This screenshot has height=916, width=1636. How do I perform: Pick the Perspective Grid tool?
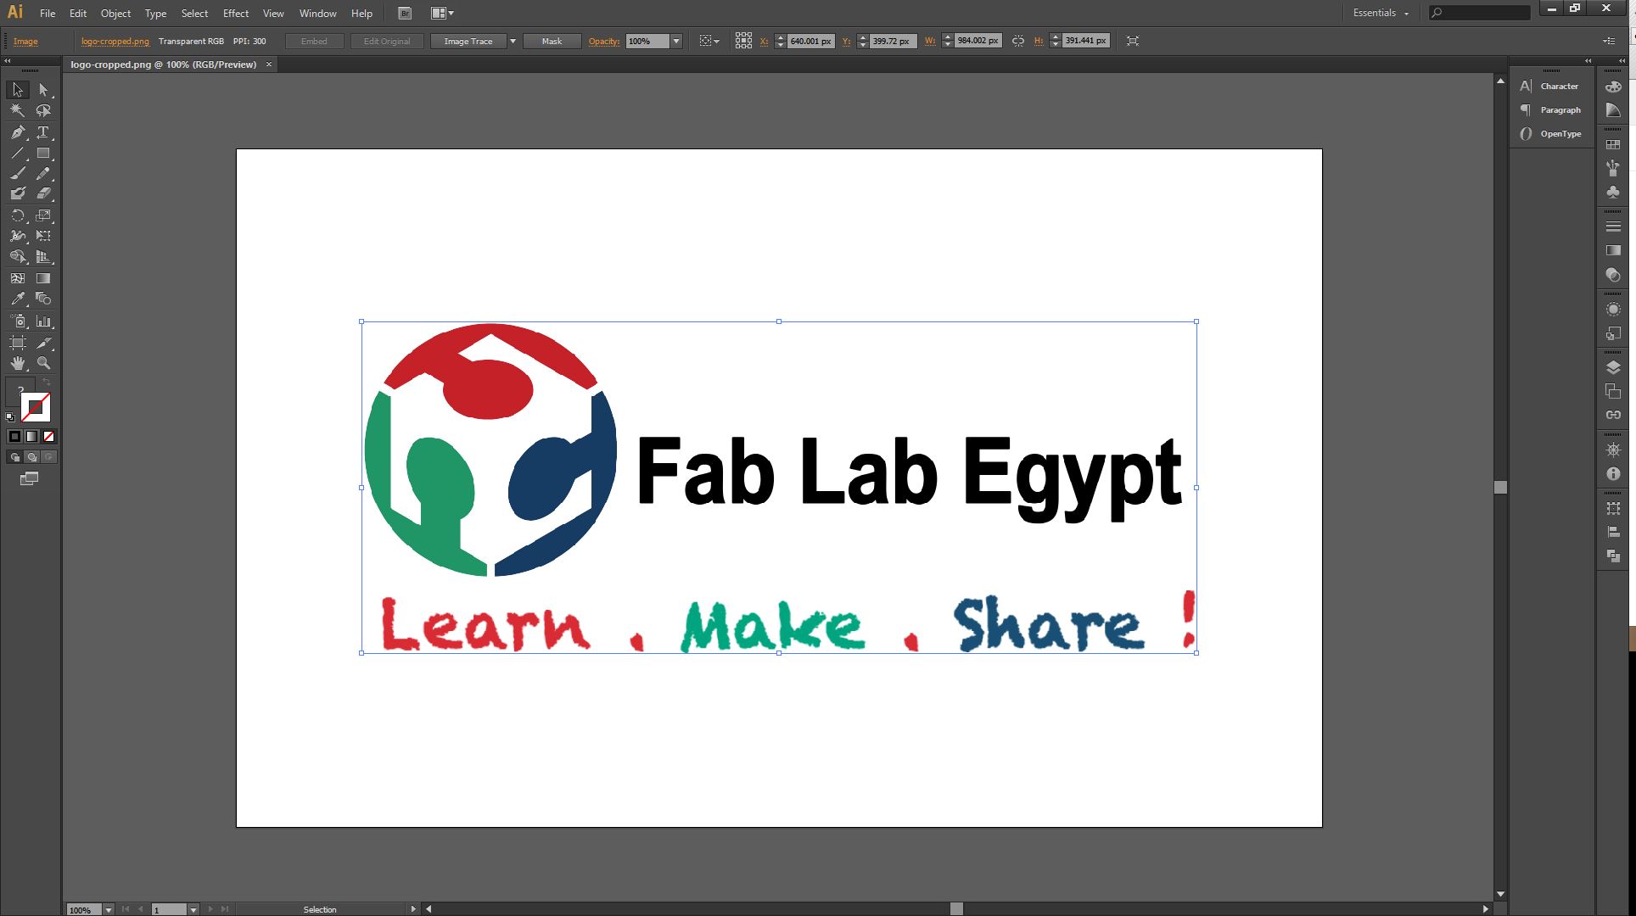click(x=43, y=256)
